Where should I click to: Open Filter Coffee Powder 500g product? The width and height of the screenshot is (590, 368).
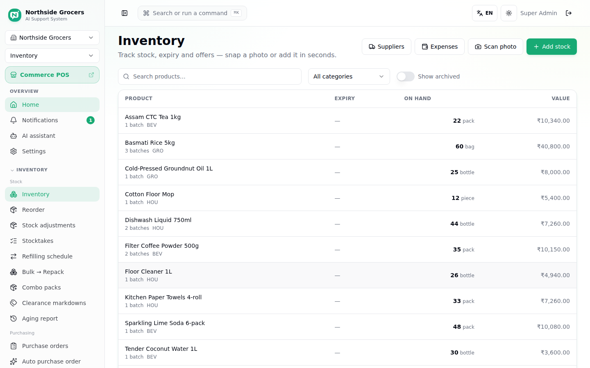(162, 246)
